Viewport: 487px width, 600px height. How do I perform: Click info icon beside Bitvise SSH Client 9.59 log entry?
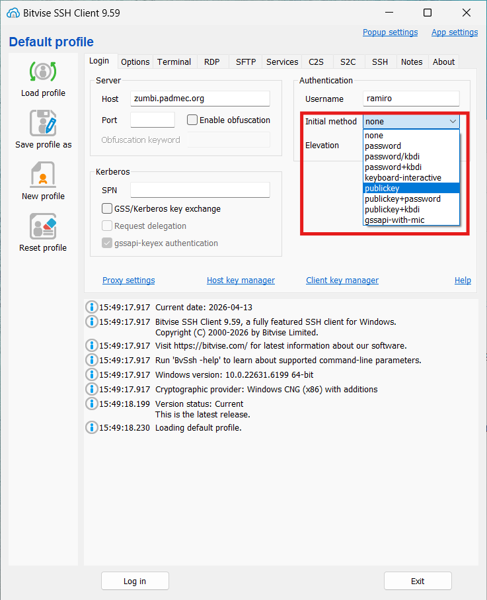(91, 321)
